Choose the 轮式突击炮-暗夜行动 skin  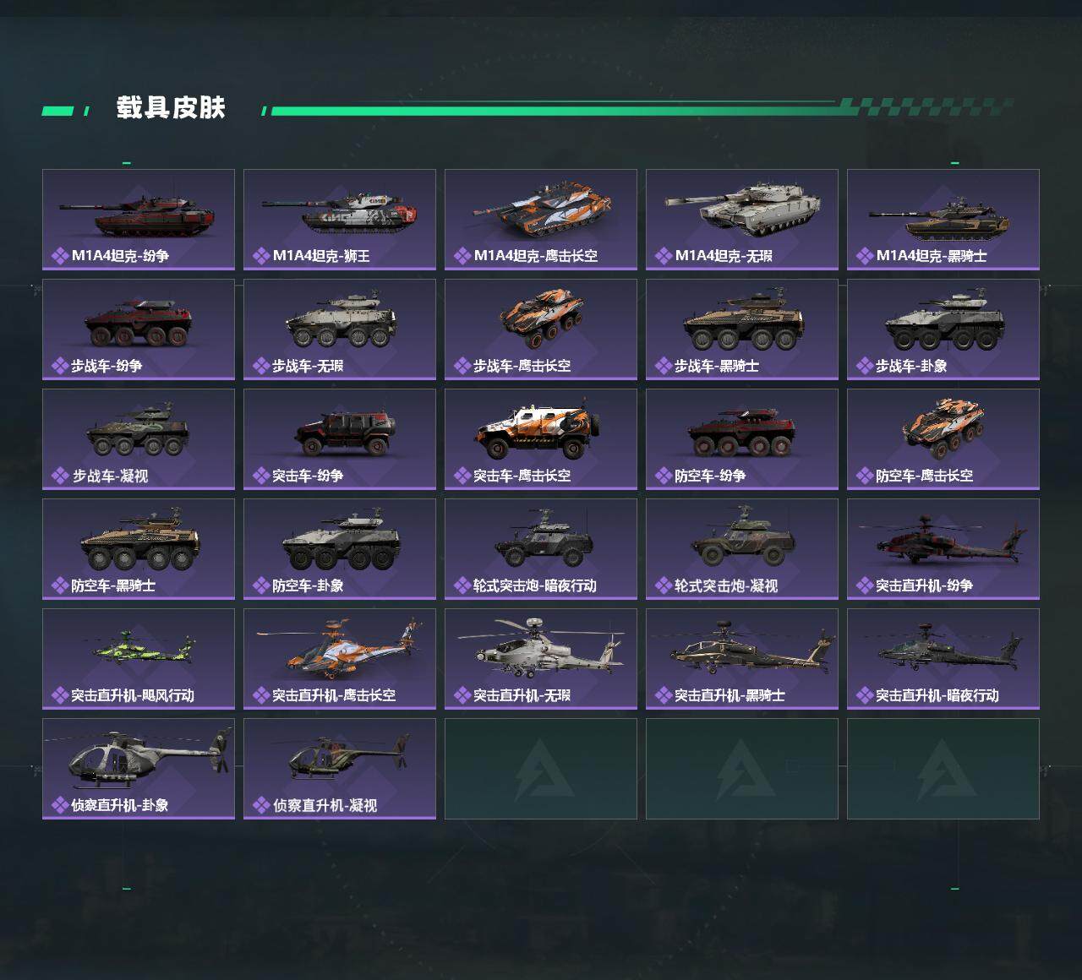[541, 549]
